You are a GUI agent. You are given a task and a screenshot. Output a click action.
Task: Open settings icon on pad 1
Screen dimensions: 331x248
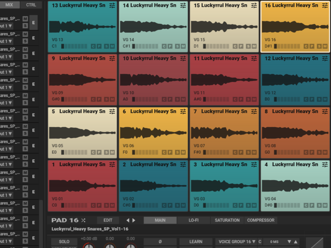coord(112,164)
